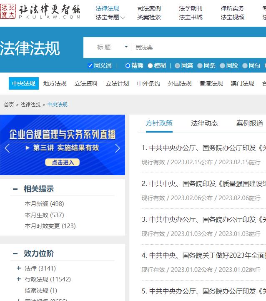Open item 4 关于做好2023年 document
The width and height of the screenshot is (266, 301).
coord(204,255)
